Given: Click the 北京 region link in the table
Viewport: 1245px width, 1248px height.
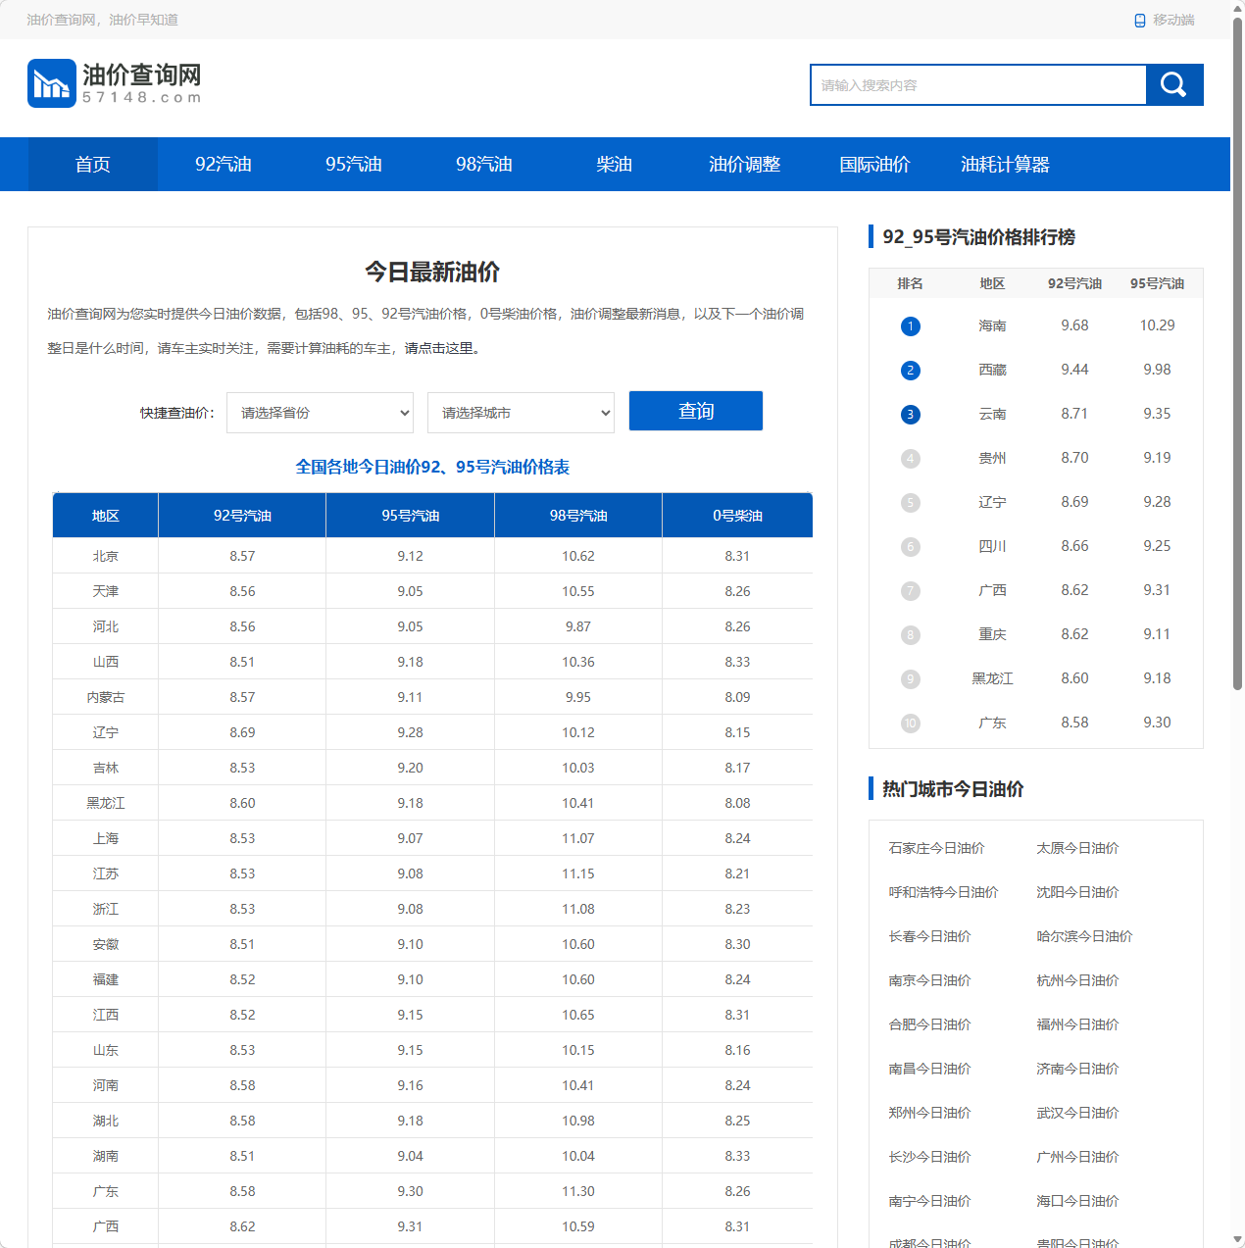Looking at the screenshot, I should [105, 555].
